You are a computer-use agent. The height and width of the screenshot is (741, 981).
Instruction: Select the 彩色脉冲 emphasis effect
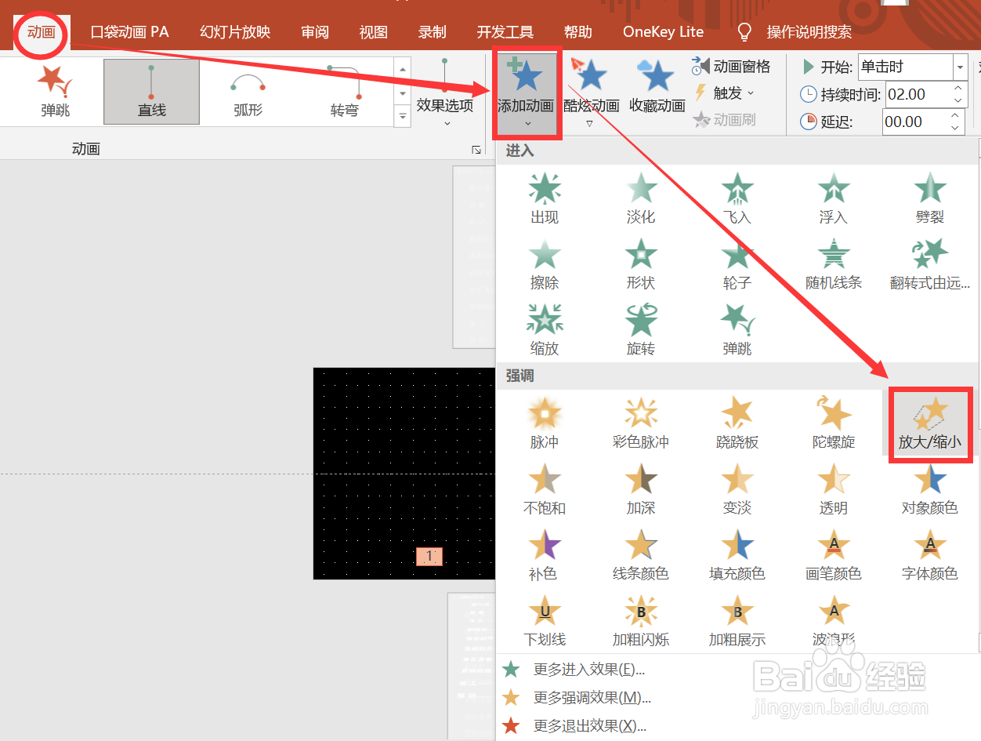pyautogui.click(x=641, y=424)
